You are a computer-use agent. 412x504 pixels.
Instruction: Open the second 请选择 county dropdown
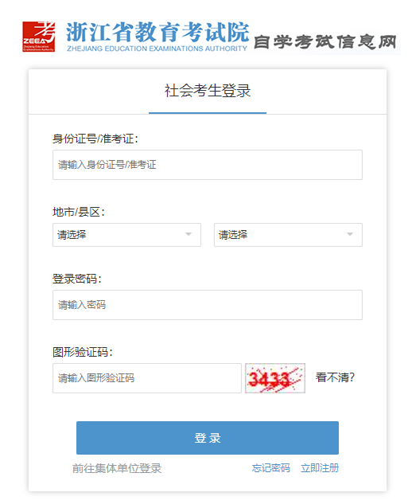[x=288, y=235]
